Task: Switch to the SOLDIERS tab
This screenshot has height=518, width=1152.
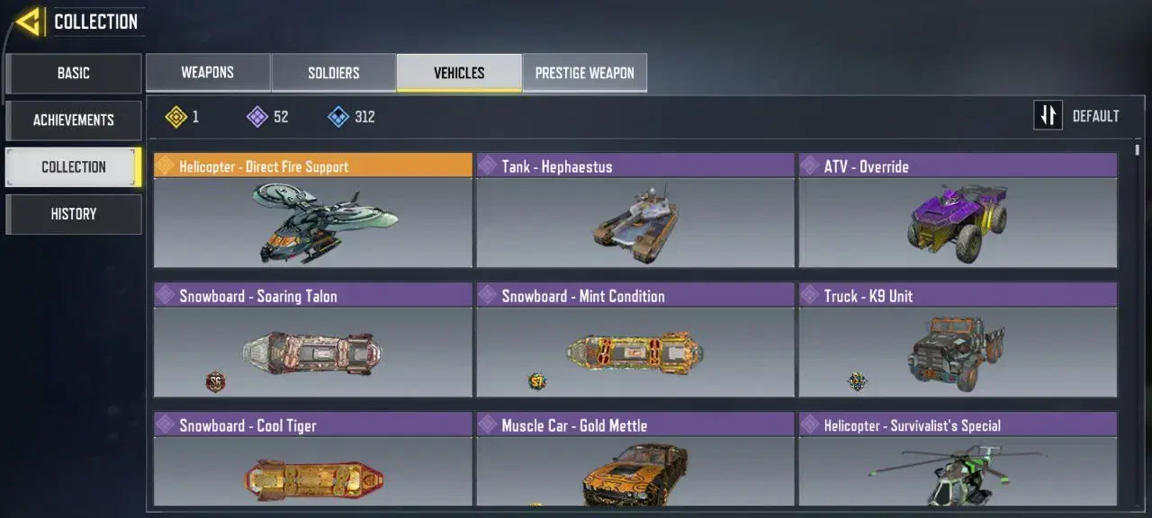Action: [x=334, y=73]
